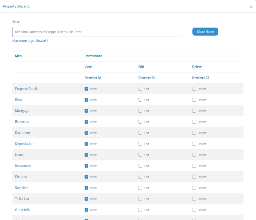Click Deselect All under Delete column
The width and height of the screenshot is (256, 220).
pyautogui.click(x=200, y=78)
